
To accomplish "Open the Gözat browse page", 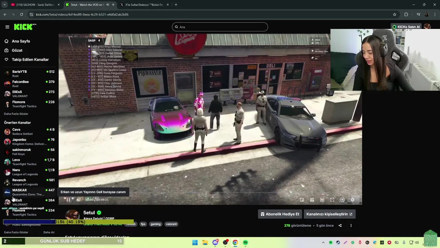I will coord(17,50).
